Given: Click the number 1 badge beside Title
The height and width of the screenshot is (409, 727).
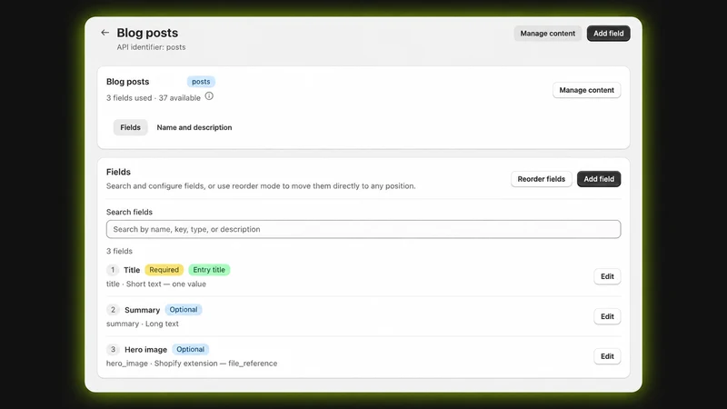Looking at the screenshot, I should (x=113, y=270).
